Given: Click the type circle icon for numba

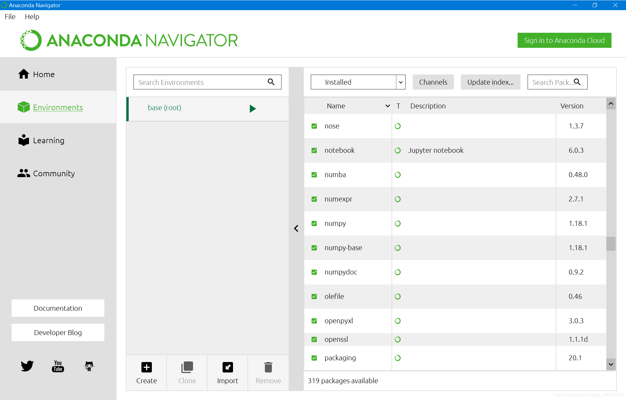Looking at the screenshot, I should [x=398, y=175].
